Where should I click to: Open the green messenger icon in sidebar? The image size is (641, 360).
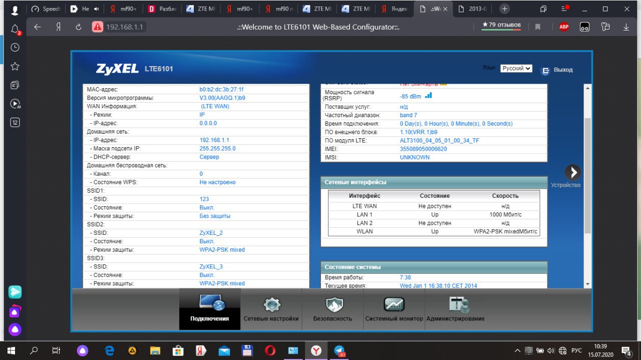[15, 291]
